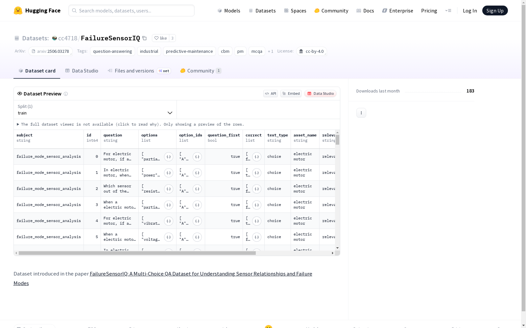Expand the correct cell in row 4
The image size is (526, 328).
point(257,221)
